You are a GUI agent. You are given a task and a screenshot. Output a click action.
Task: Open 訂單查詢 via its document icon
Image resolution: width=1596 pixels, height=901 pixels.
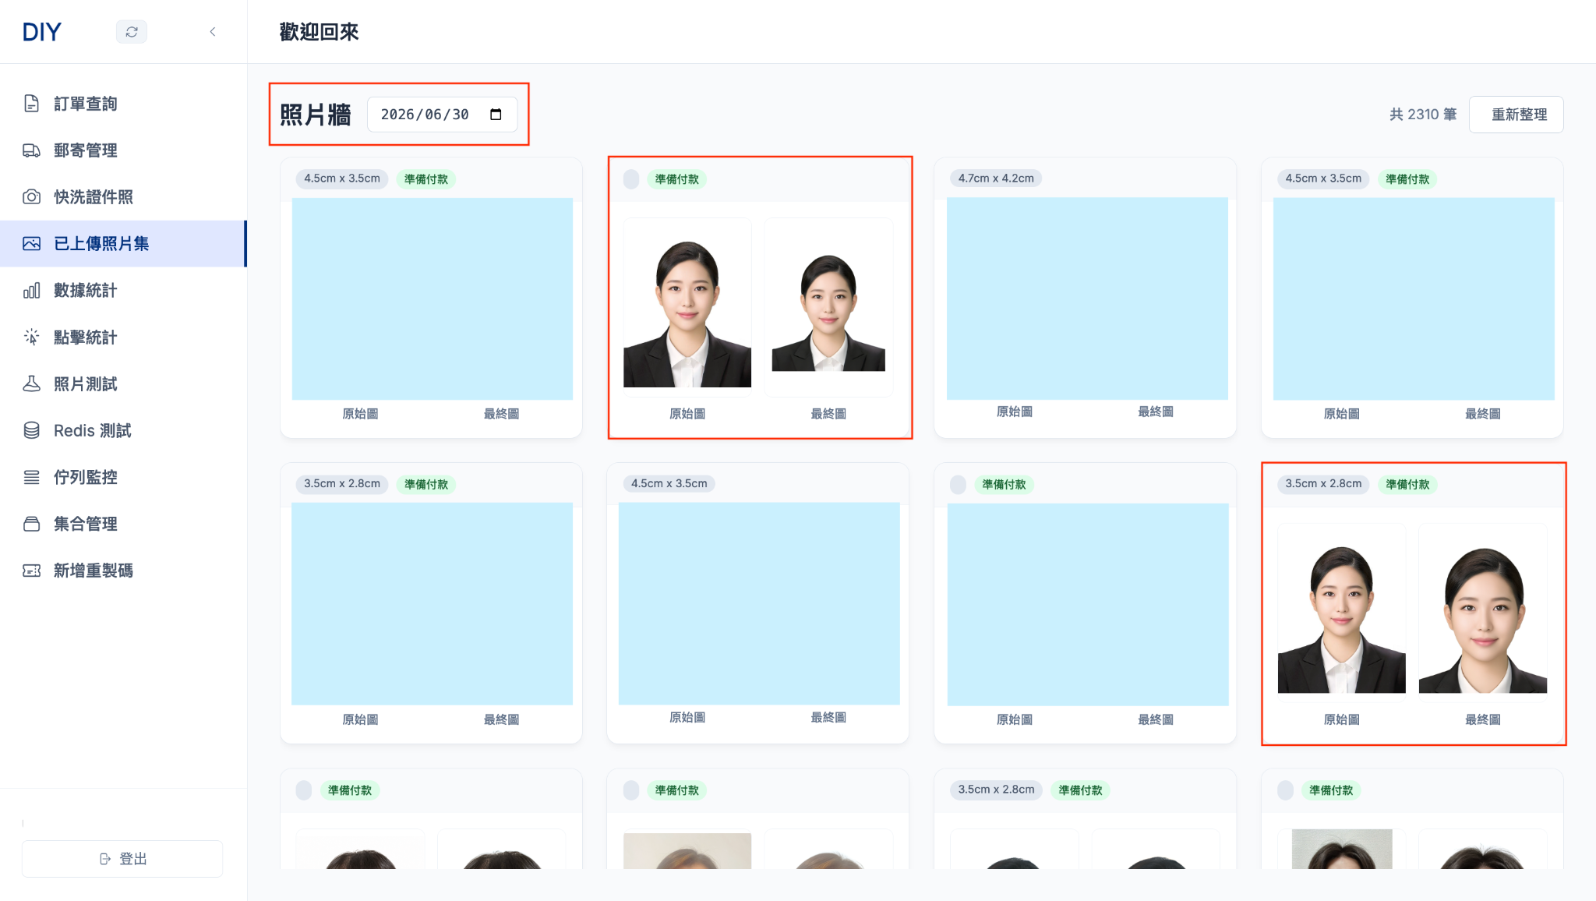coord(31,104)
